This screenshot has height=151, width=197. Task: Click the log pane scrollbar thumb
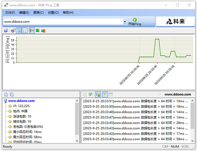pos(192,116)
